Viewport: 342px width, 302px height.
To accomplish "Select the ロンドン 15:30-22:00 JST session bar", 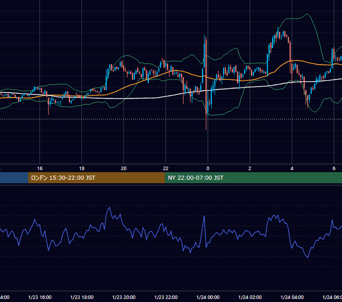I will pos(97,178).
